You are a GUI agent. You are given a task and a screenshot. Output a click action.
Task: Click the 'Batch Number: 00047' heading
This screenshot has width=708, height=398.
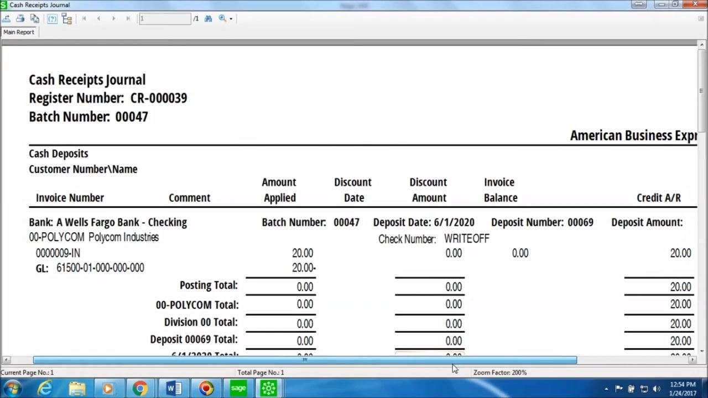pyautogui.click(x=88, y=117)
